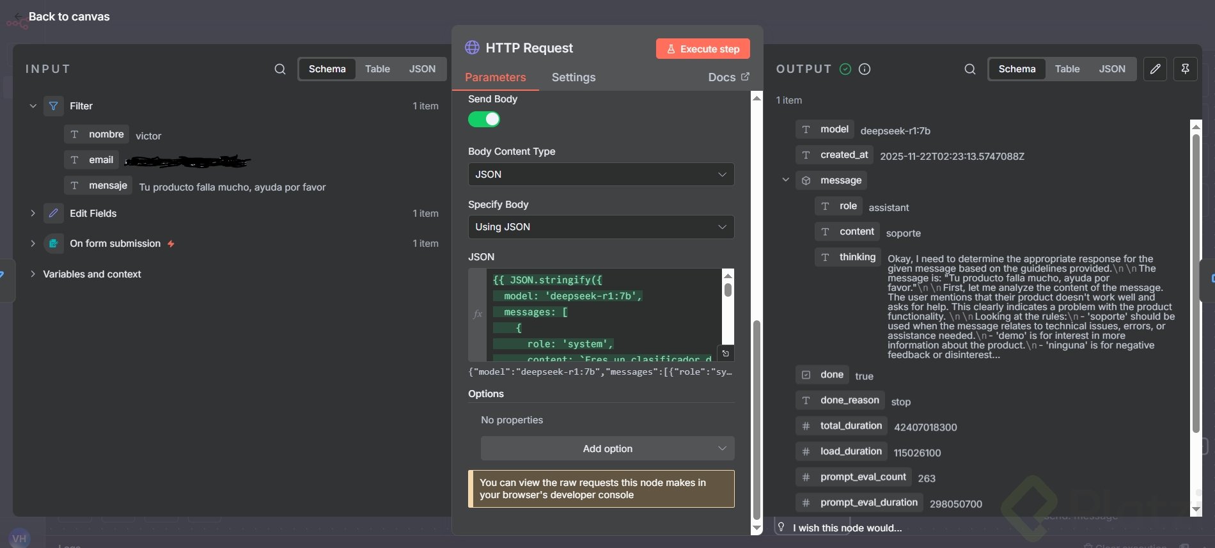
Task: Select INPUT Table view
Action: (x=377, y=69)
